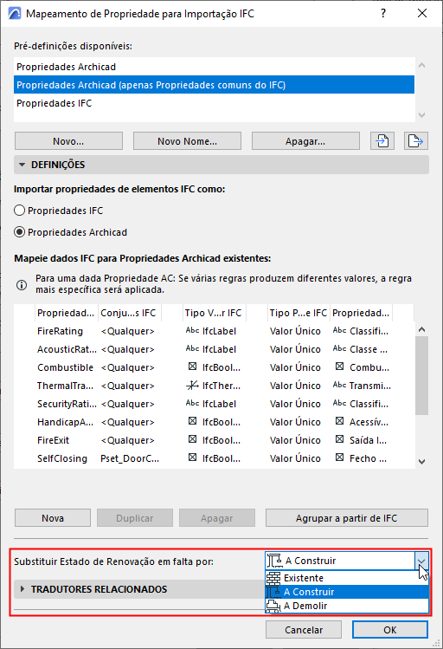This screenshot has height=649, width=443.
Task: Click the help question mark button
Action: tap(383, 13)
